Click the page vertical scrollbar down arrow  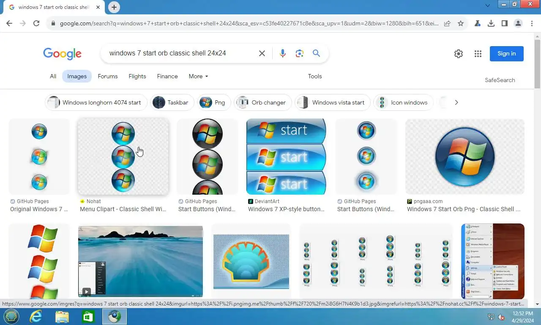coord(537,304)
